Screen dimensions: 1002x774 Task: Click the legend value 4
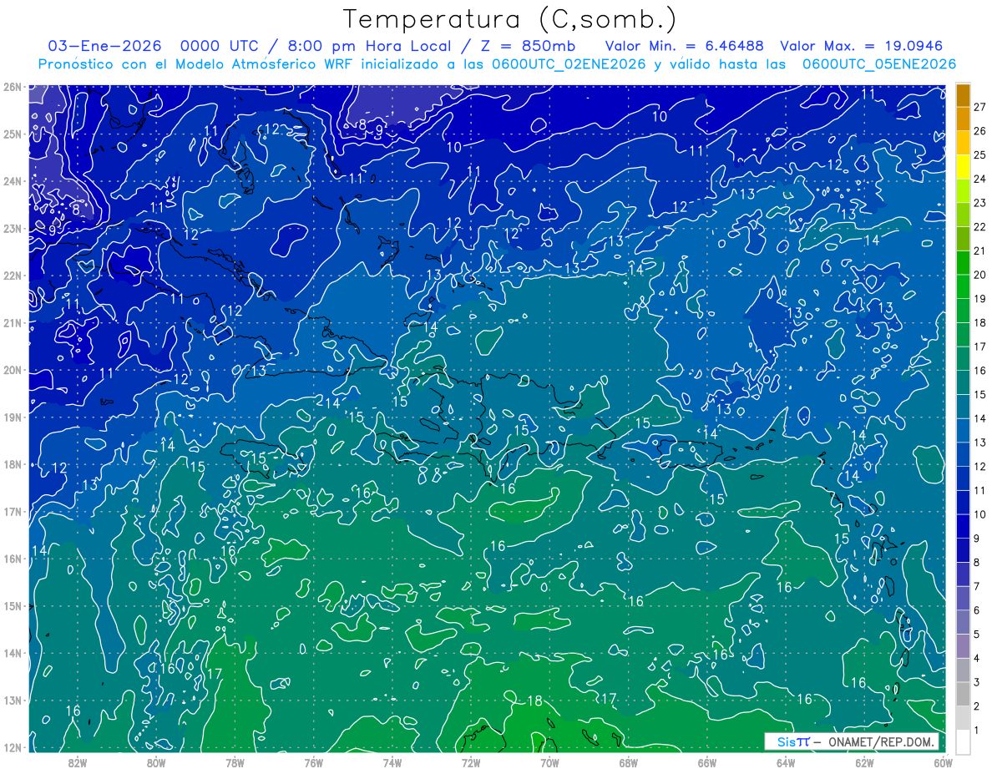[x=976, y=659]
